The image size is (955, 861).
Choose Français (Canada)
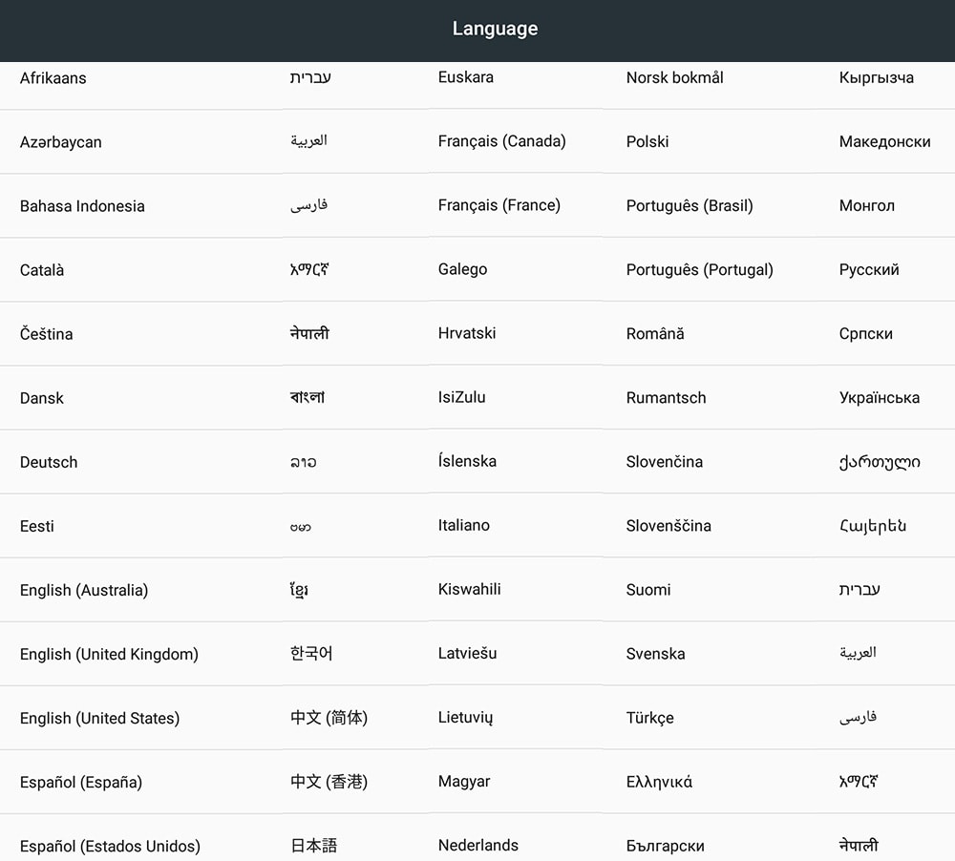click(502, 141)
